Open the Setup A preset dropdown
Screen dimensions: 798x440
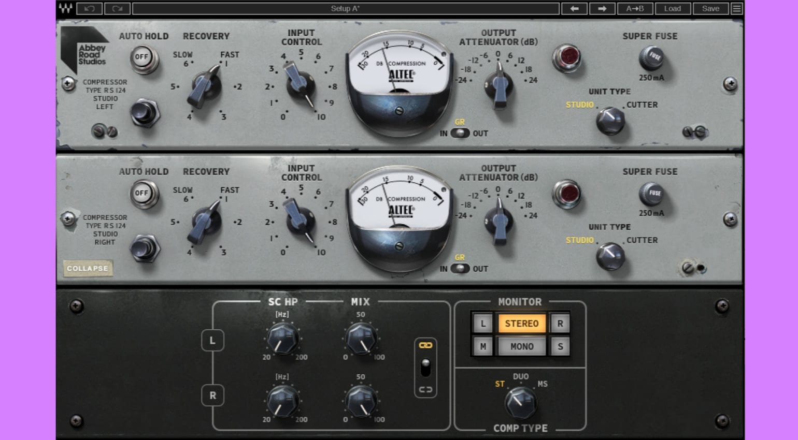coord(345,8)
